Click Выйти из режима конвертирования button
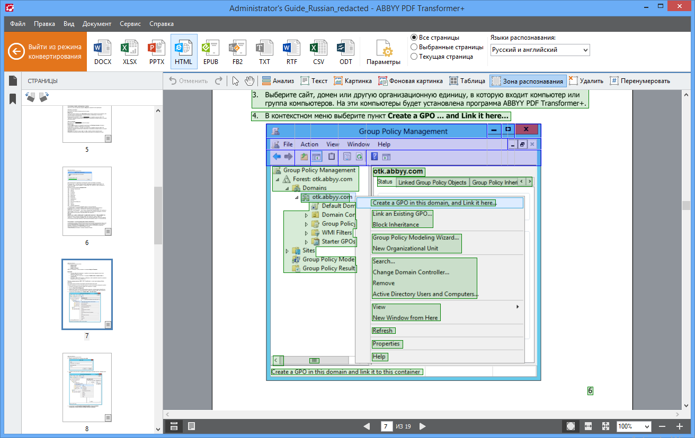The height and width of the screenshot is (438, 695). click(46, 52)
